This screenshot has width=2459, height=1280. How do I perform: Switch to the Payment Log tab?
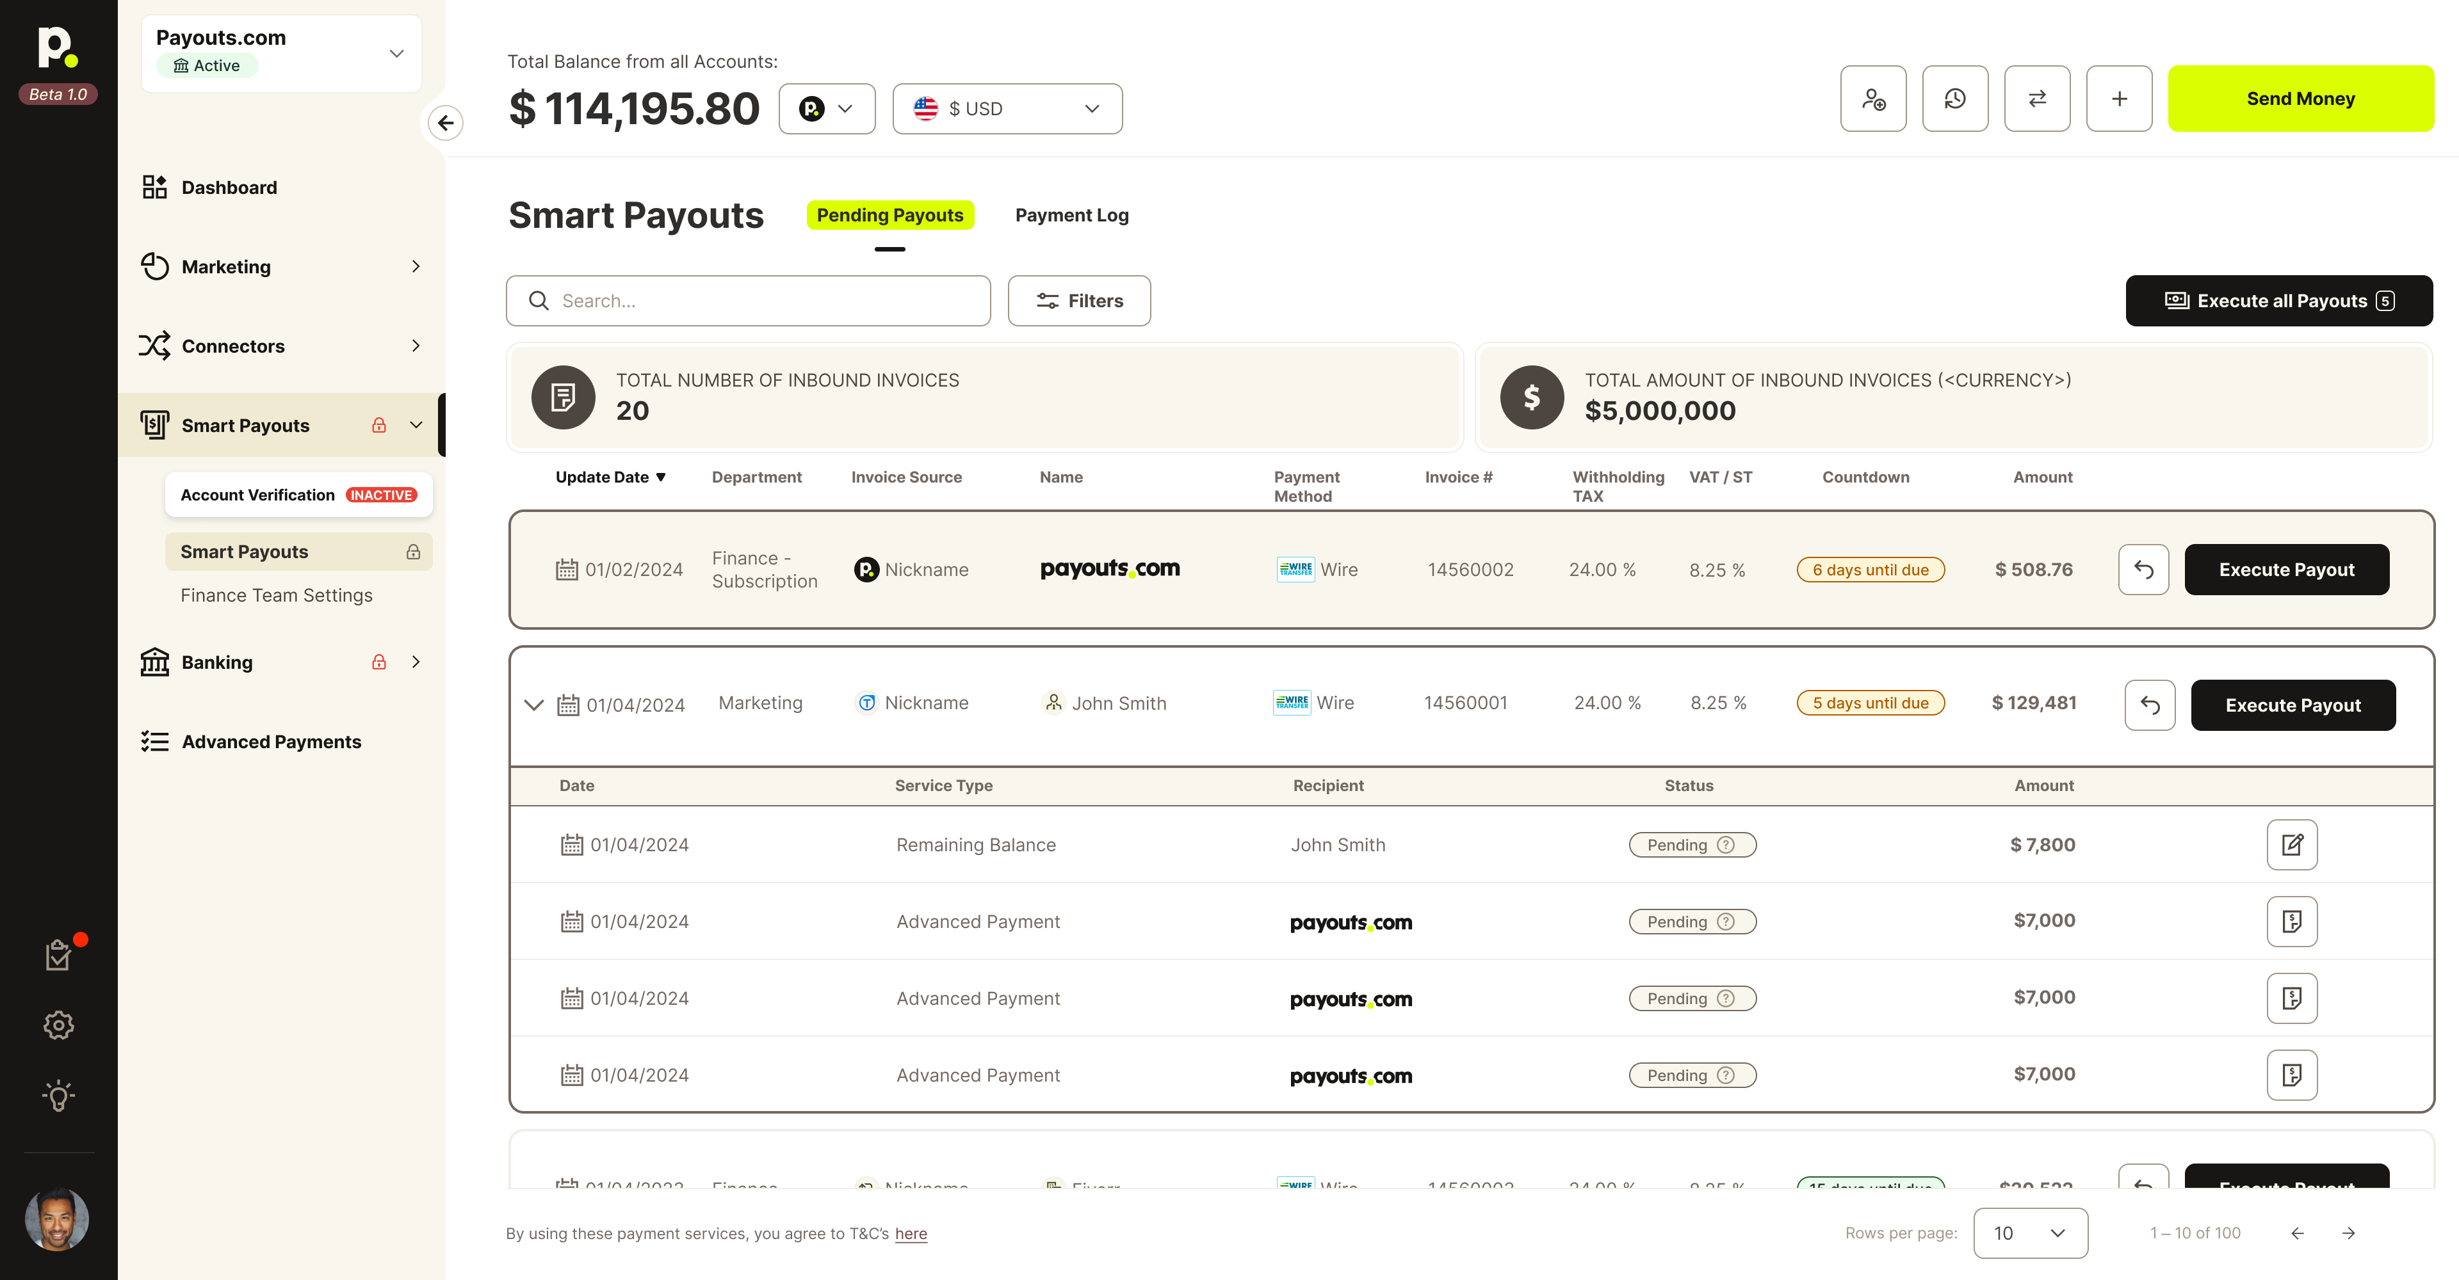click(x=1071, y=214)
